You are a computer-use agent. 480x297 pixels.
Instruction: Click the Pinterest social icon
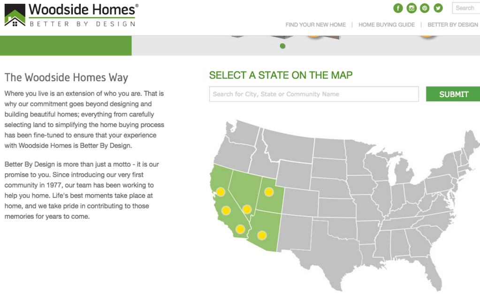[x=425, y=8]
